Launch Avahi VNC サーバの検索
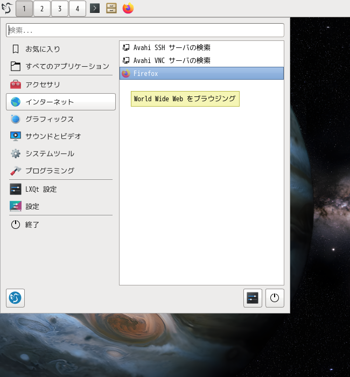This screenshot has height=377, width=350. point(201,60)
